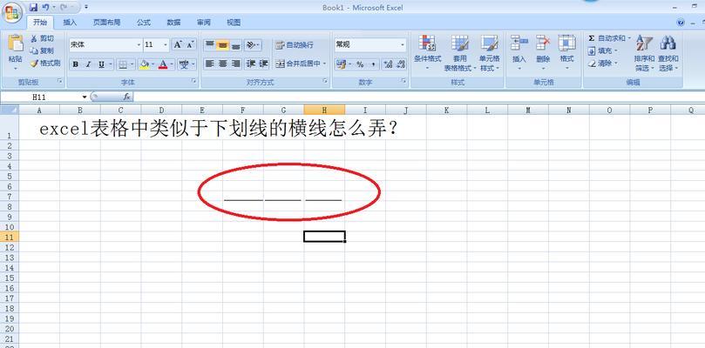
Task: Click the insert function fx button
Action: click(x=126, y=97)
